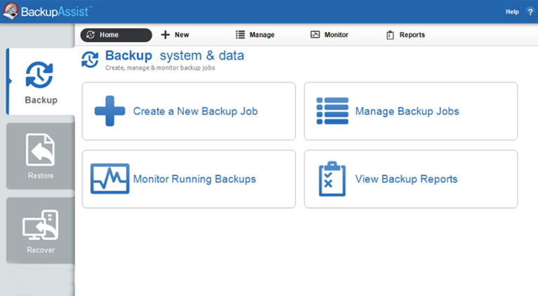The image size is (538, 296).
Task: Click the 'View Backup Reports' label
Action: click(406, 179)
